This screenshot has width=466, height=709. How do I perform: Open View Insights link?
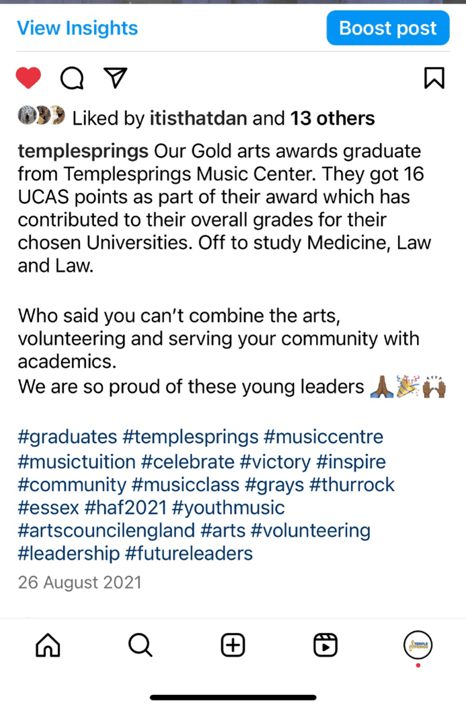click(x=77, y=28)
